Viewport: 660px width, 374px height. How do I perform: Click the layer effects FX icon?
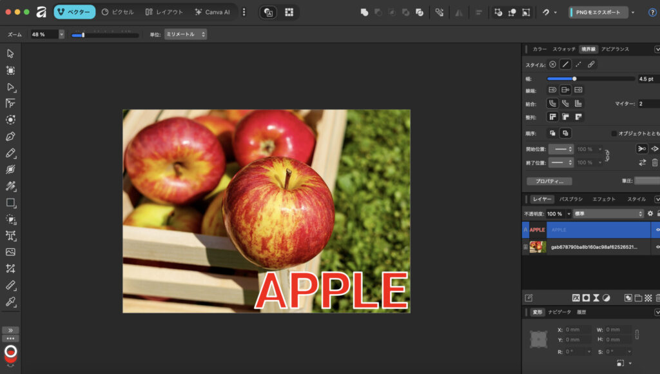(x=576, y=298)
